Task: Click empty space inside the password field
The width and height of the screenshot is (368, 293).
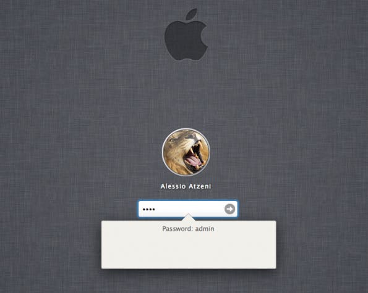Action: point(189,208)
